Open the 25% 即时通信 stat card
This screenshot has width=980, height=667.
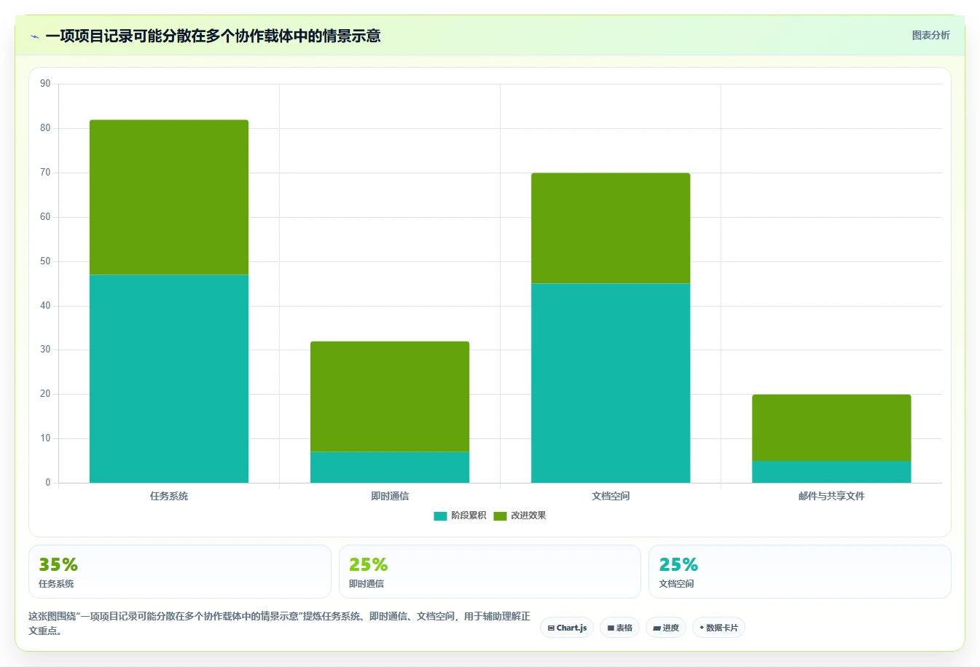pyautogui.click(x=490, y=572)
